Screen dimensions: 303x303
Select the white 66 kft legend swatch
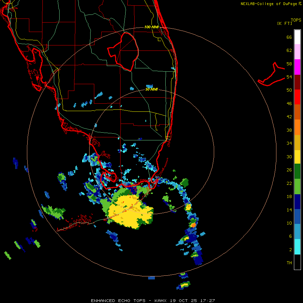(x=297, y=37)
